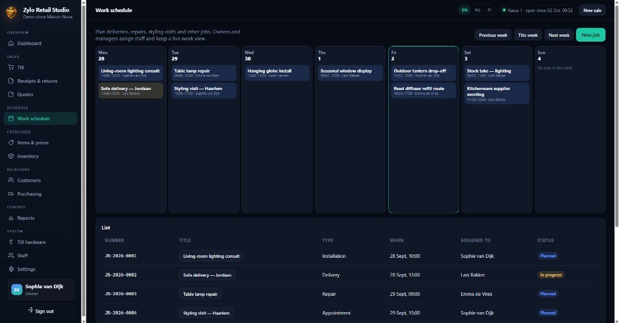Open the Till cart icon in the sidebar
The image size is (619, 323).
11,68
